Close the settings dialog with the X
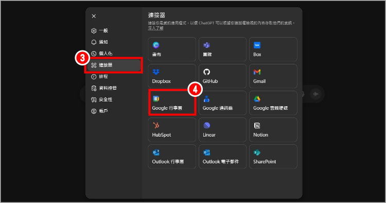Screen dimensions: 386x203 pos(94,16)
